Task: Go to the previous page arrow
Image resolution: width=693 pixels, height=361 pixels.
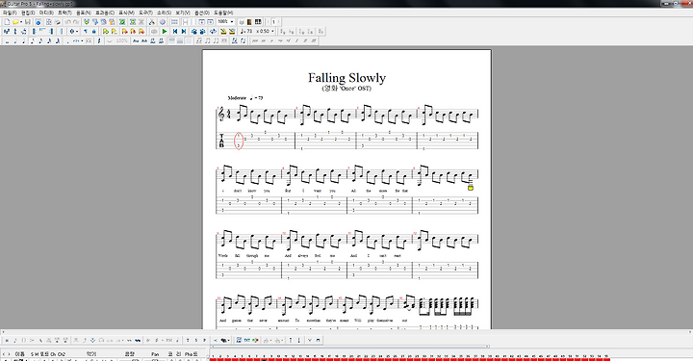Action: coord(269,21)
